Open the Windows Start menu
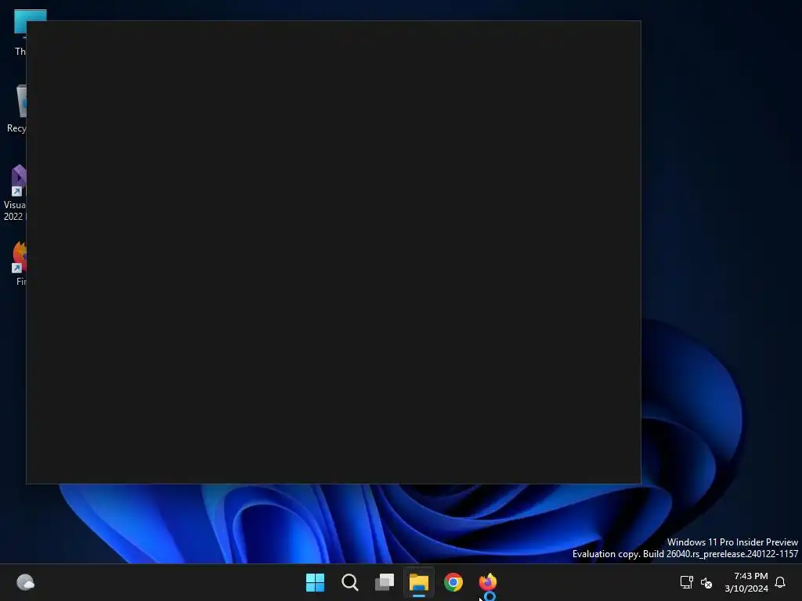This screenshot has height=601, width=802. click(x=315, y=582)
